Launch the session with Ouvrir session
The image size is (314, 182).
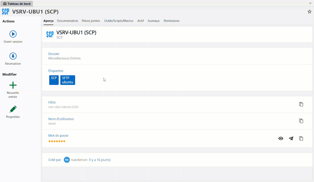coord(13,35)
